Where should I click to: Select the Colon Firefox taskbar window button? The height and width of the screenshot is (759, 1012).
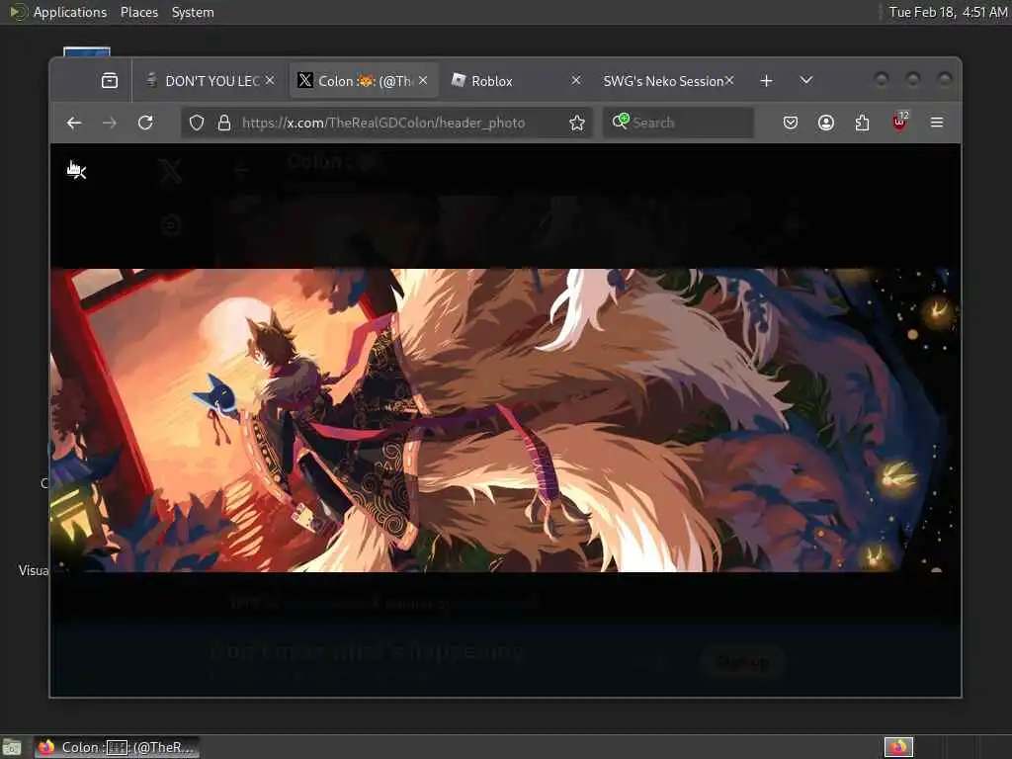coord(117,747)
